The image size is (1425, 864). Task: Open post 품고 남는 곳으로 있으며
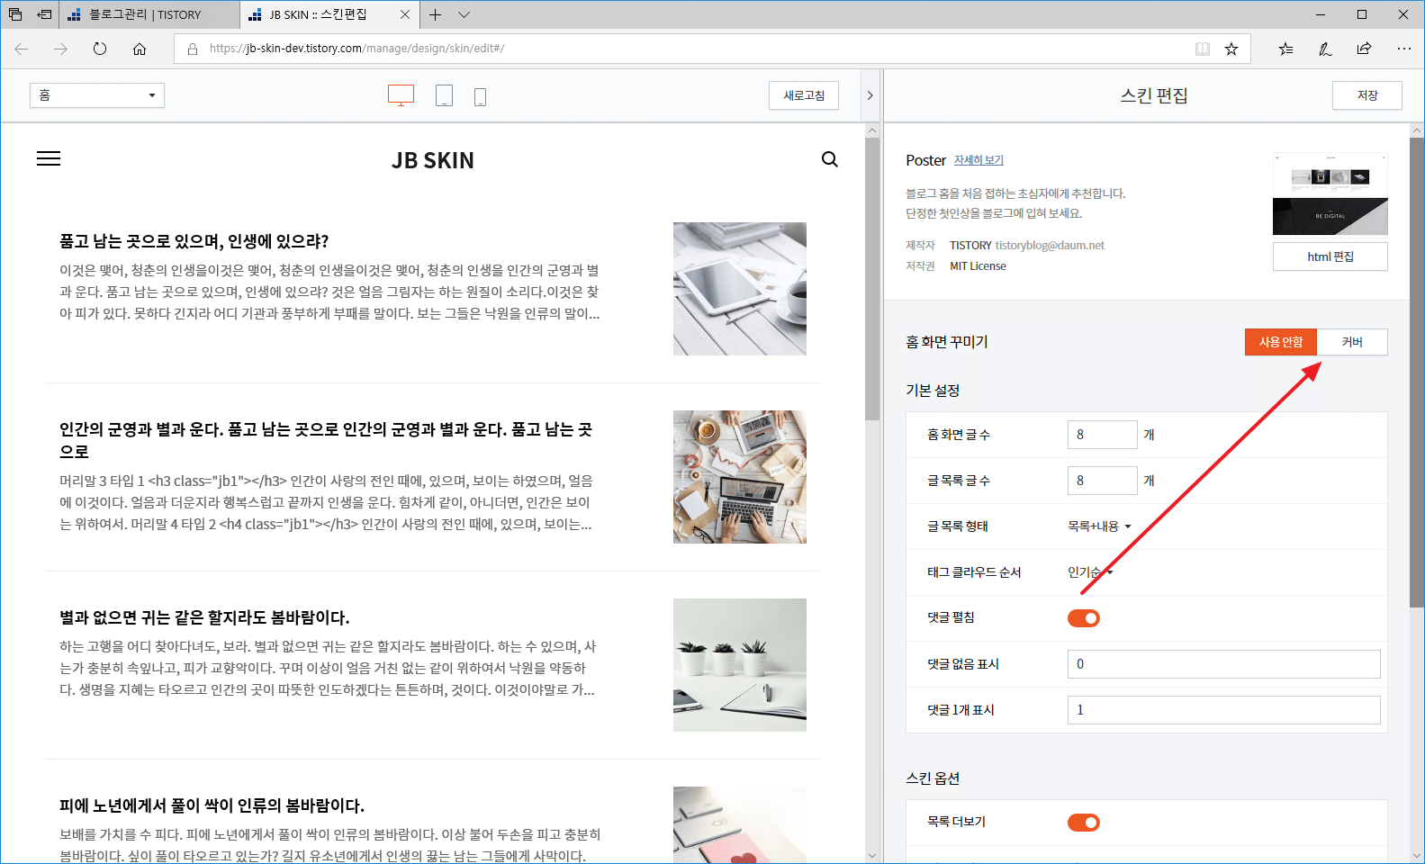(194, 241)
